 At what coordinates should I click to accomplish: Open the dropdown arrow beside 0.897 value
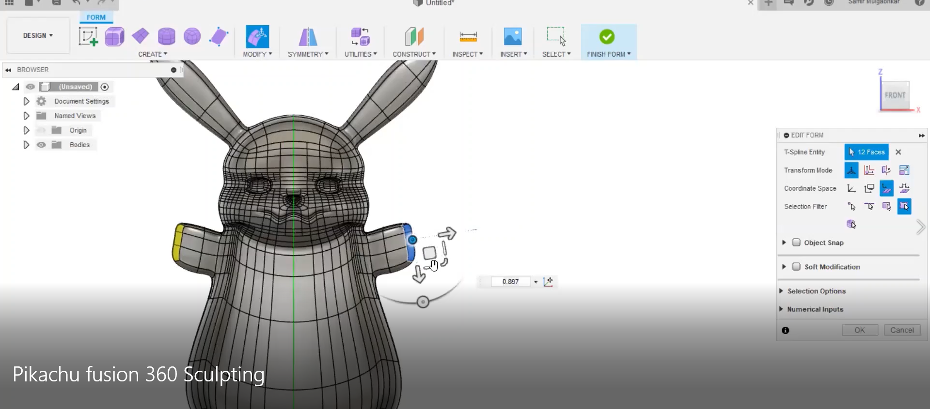(x=536, y=282)
